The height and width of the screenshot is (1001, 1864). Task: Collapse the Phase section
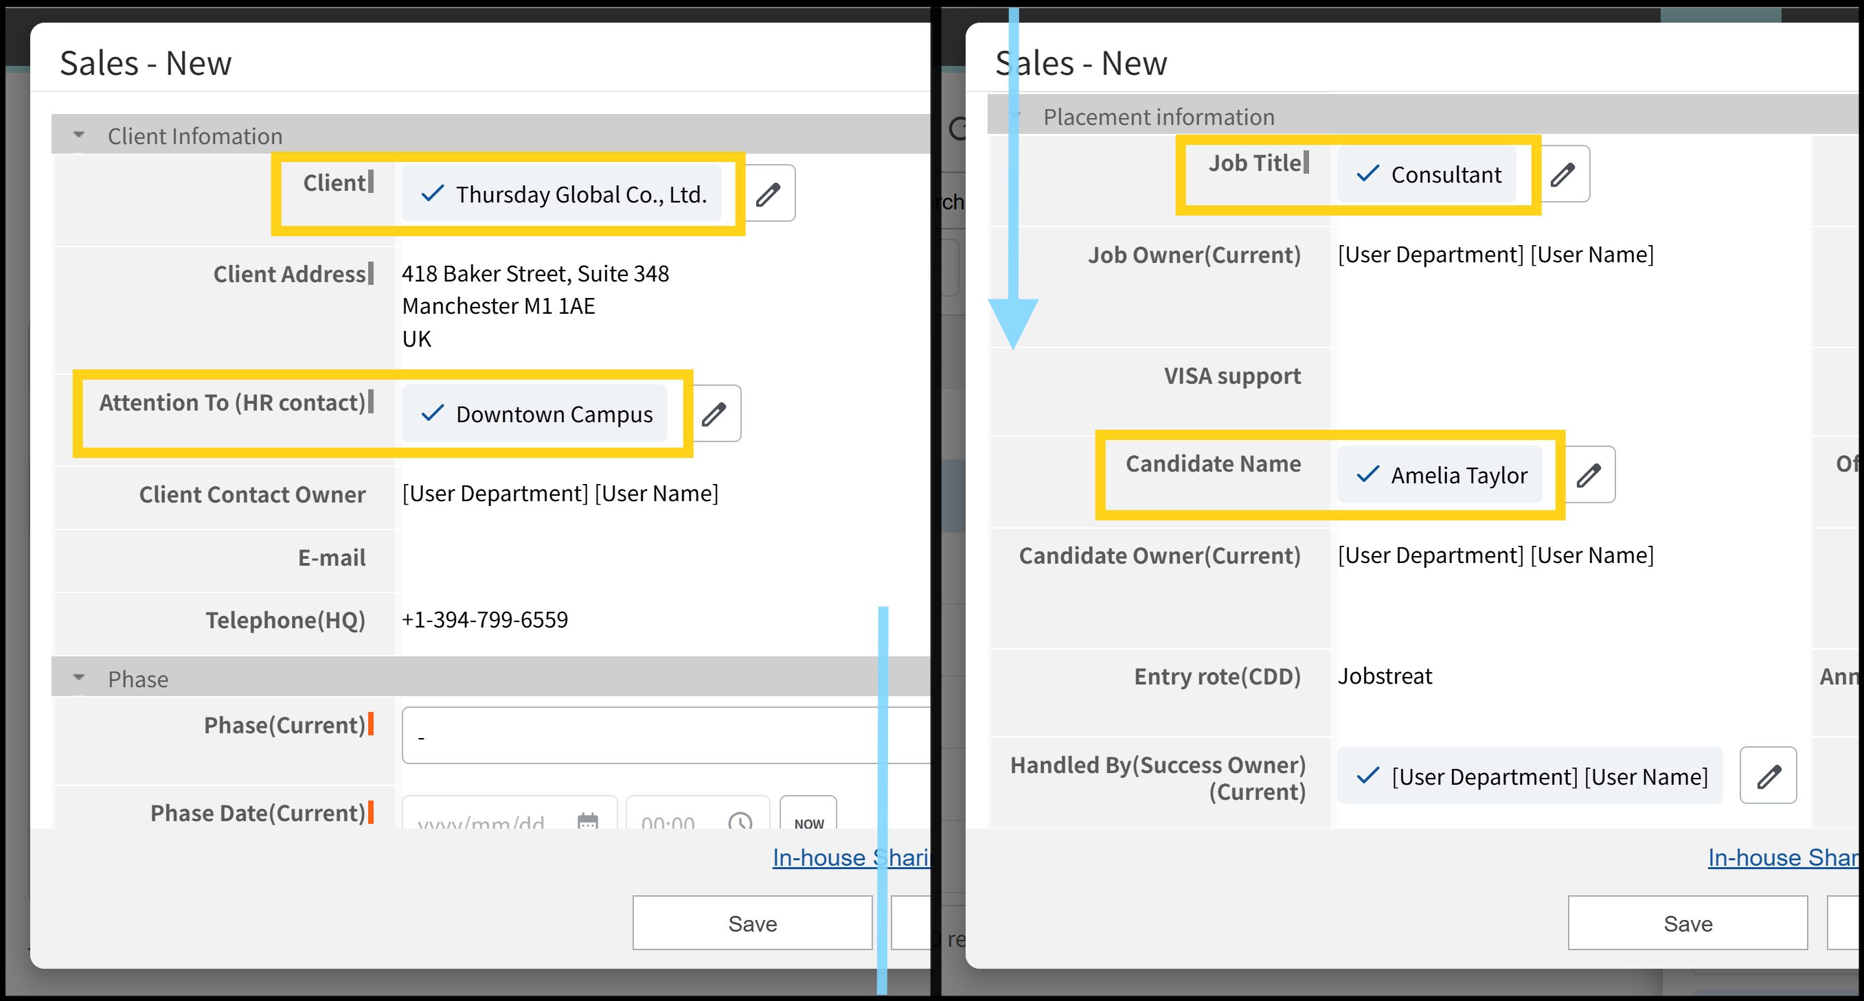click(x=79, y=678)
